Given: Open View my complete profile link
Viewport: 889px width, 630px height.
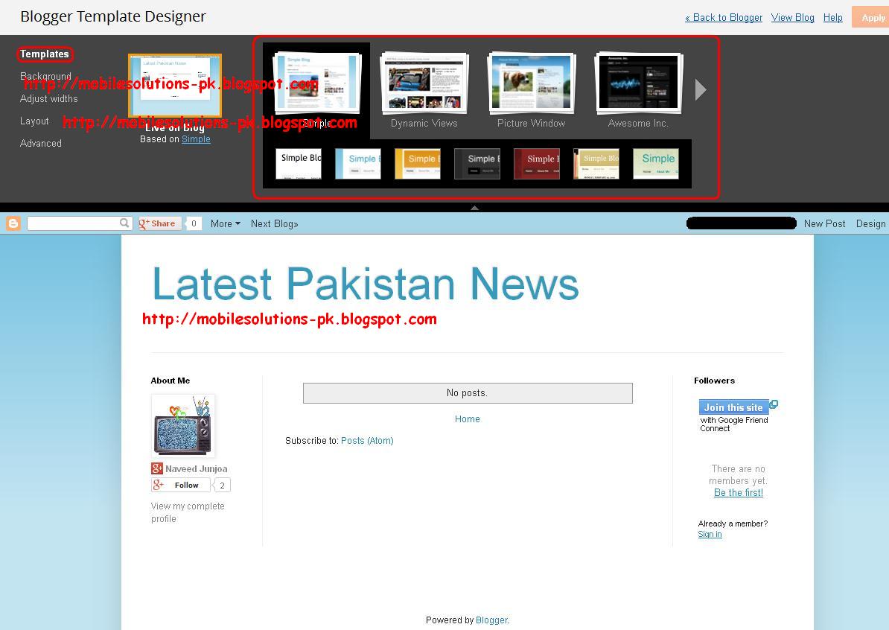Looking at the screenshot, I should tap(188, 512).
